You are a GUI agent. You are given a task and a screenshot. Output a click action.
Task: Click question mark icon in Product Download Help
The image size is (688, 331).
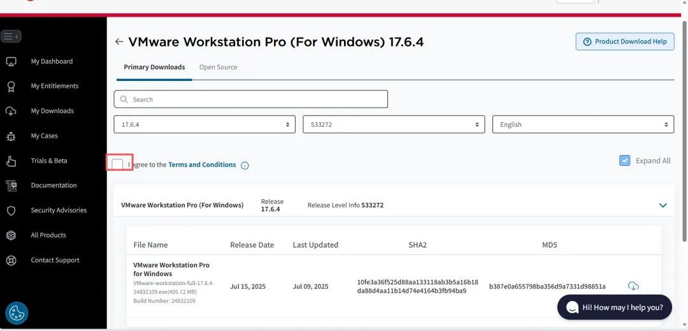point(587,41)
